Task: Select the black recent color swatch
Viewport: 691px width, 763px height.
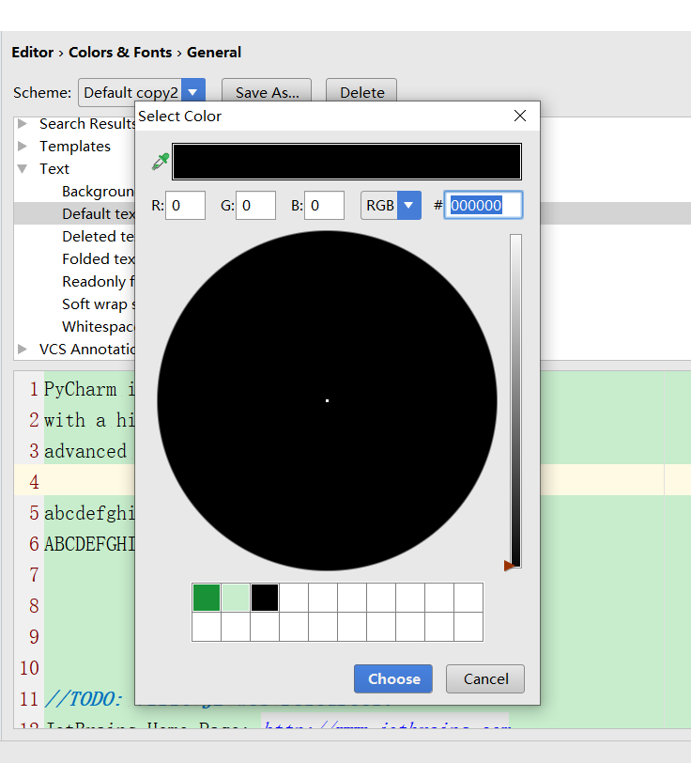Action: point(265,598)
